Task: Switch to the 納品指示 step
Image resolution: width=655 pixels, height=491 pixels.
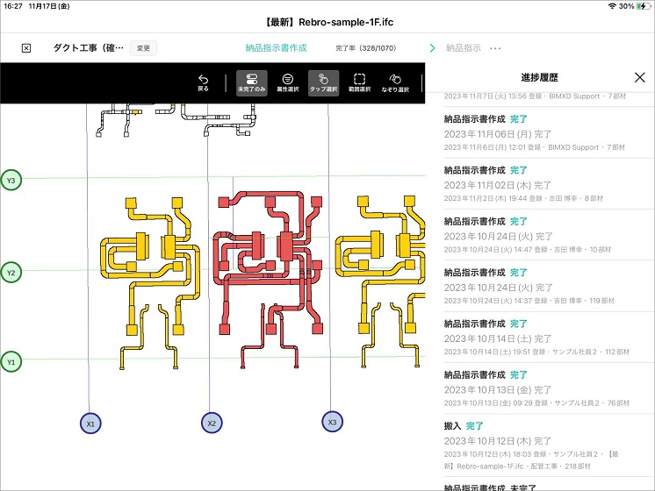Action: pos(463,48)
